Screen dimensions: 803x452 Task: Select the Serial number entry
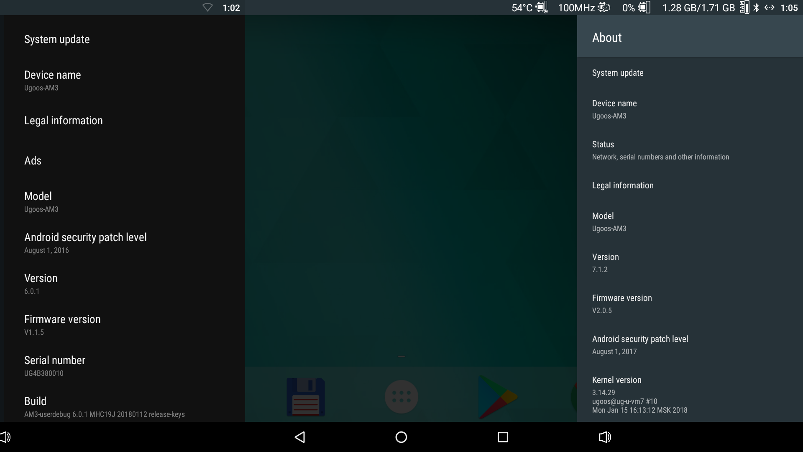124,366
